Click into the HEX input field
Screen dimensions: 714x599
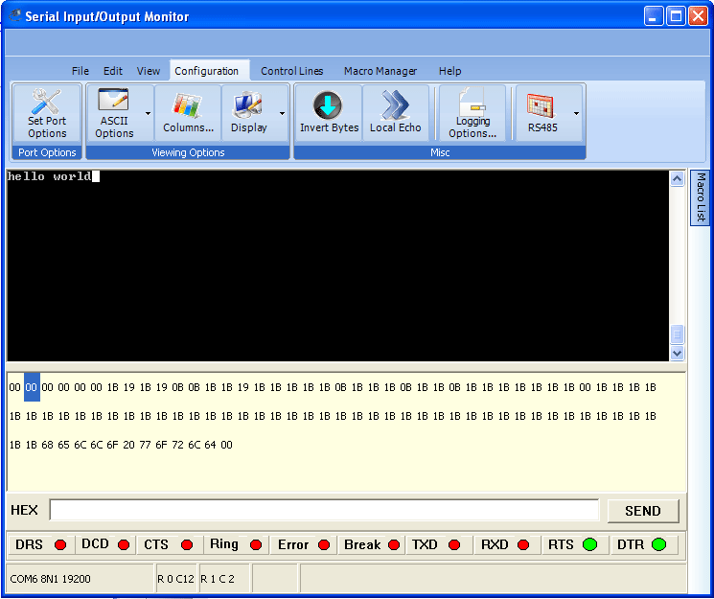pyautogui.click(x=324, y=510)
